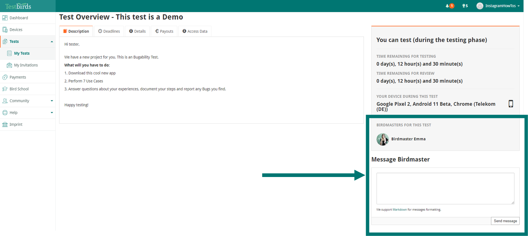Click the Tests sidebar icon

5,41
